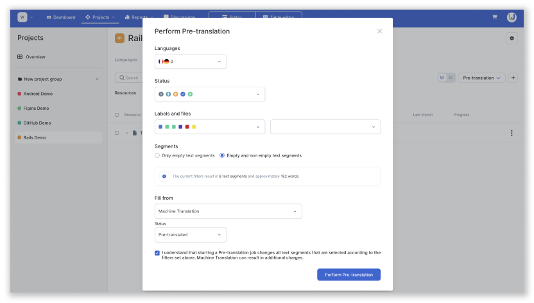Open the Dashboard menu item
This screenshot has width=534, height=303.
[61, 17]
